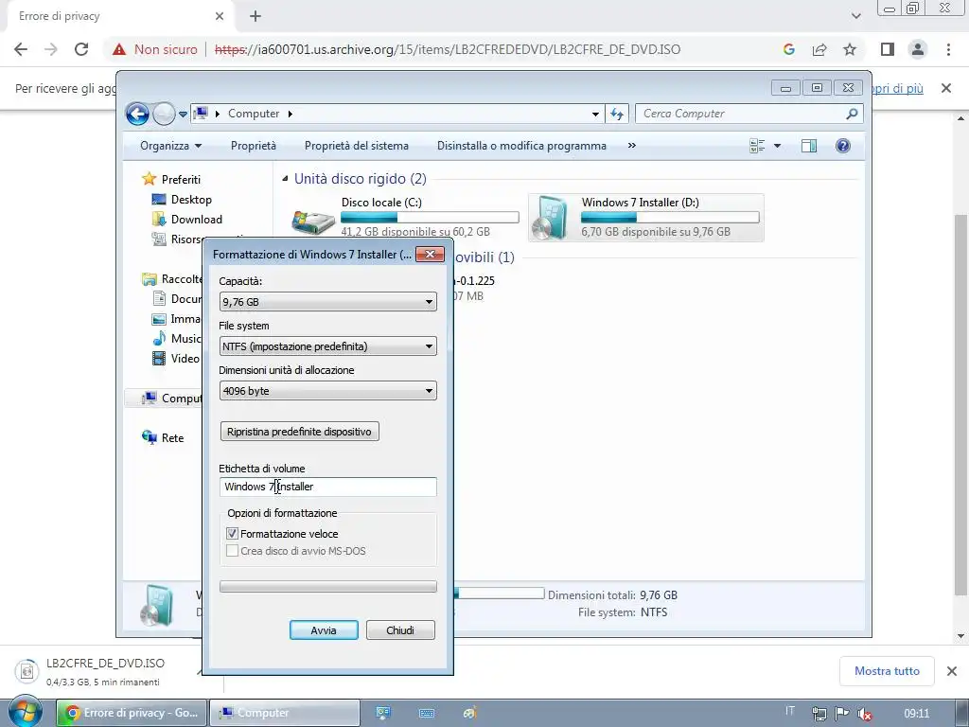Dismiss the Chrome info bar
969x727 pixels.
tap(946, 88)
